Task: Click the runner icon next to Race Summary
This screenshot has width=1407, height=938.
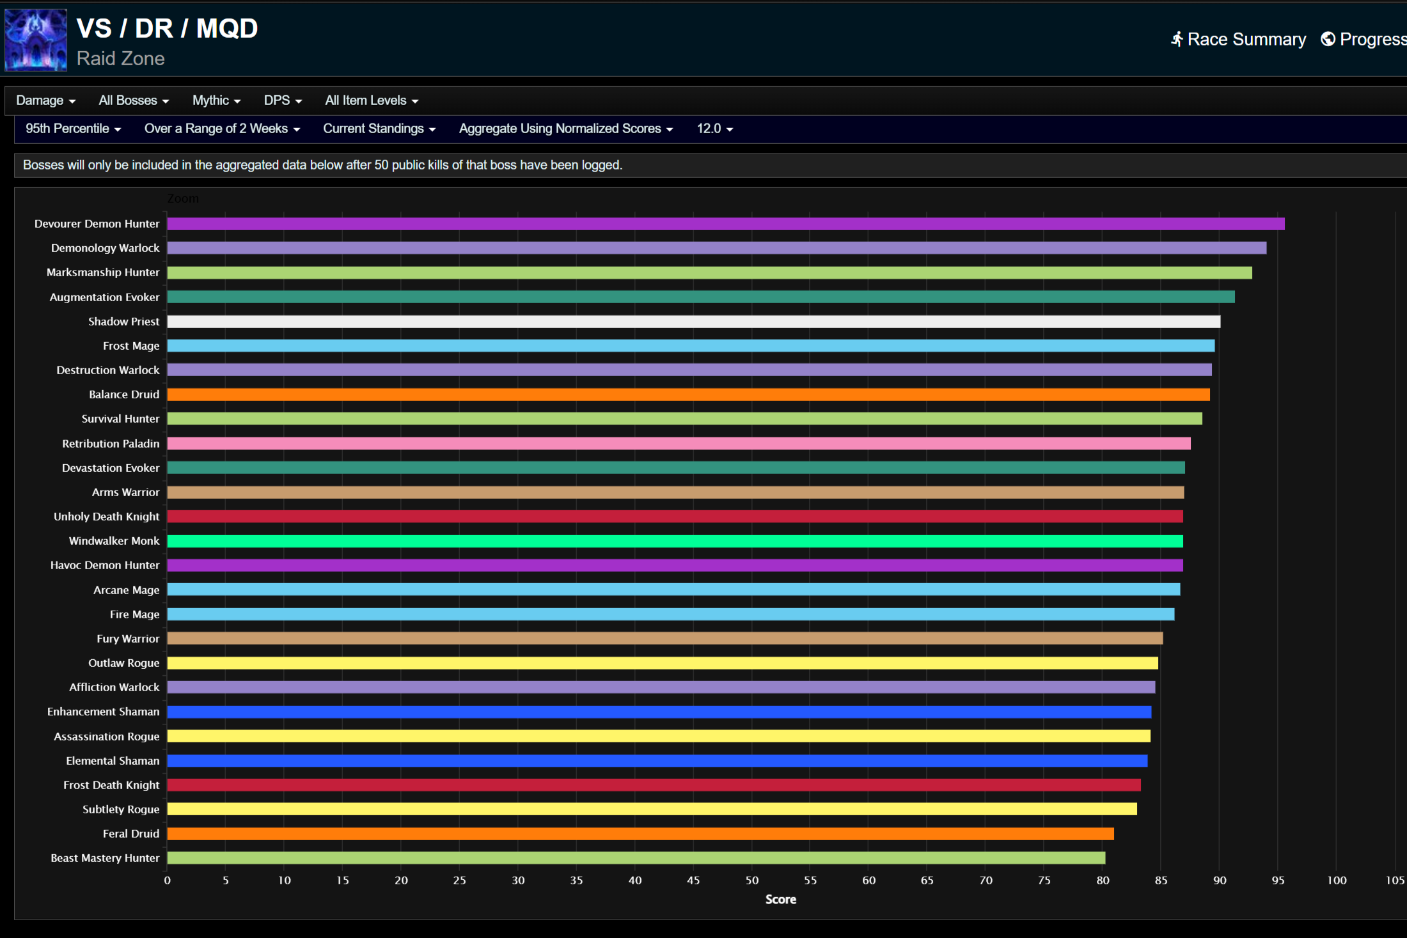Action: click(1177, 39)
